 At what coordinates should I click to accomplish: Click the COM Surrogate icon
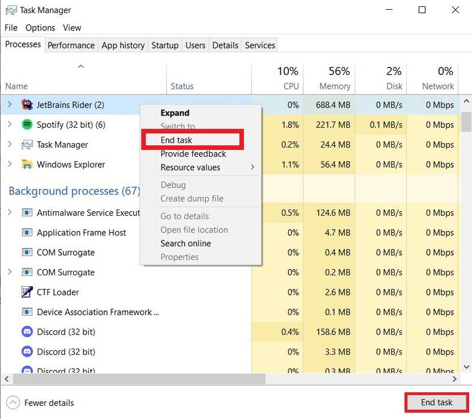click(27, 252)
